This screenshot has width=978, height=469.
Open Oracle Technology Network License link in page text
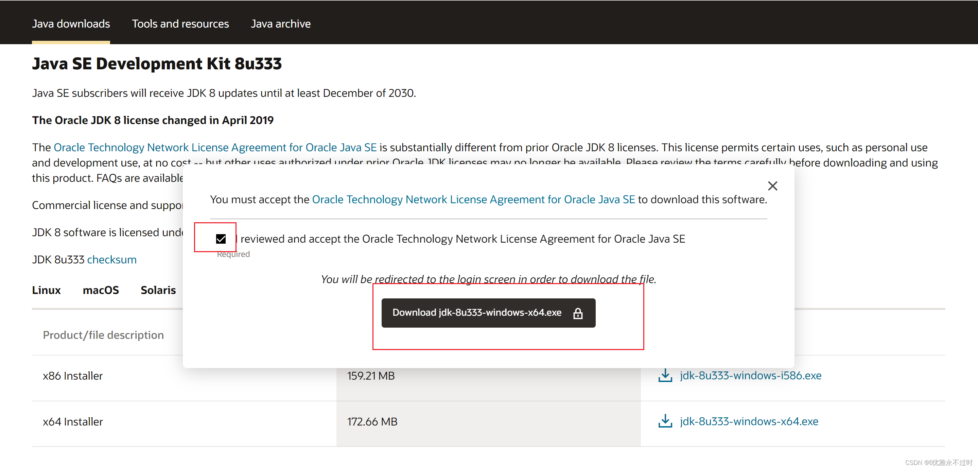215,147
